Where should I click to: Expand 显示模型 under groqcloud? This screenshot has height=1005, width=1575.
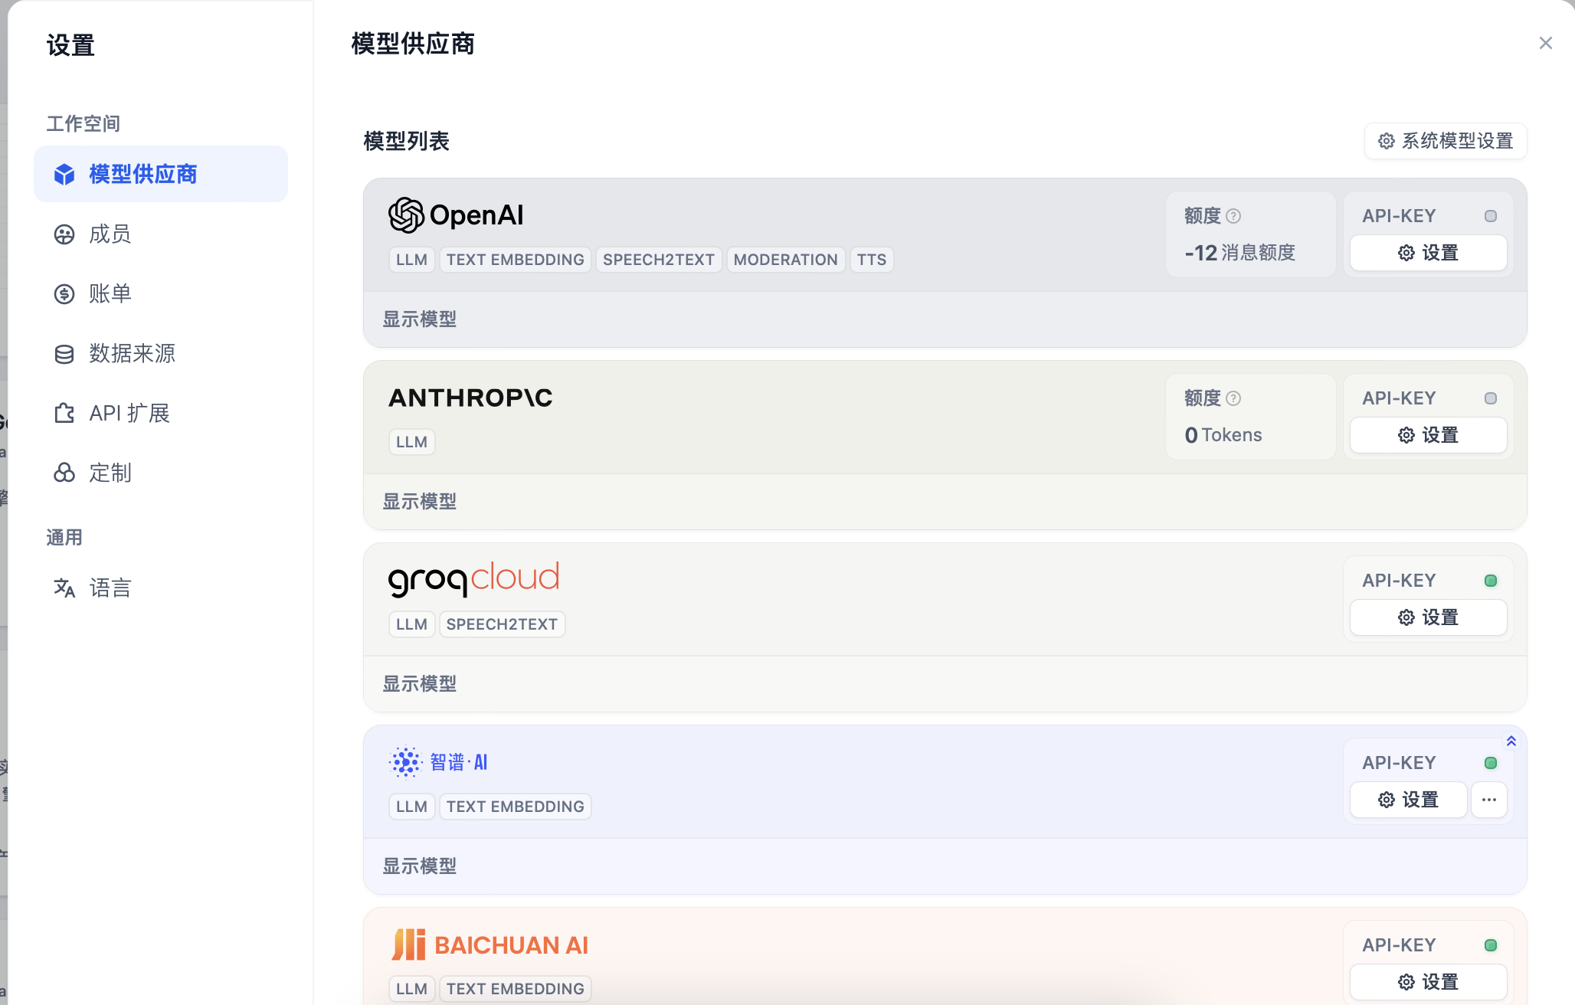pos(420,684)
